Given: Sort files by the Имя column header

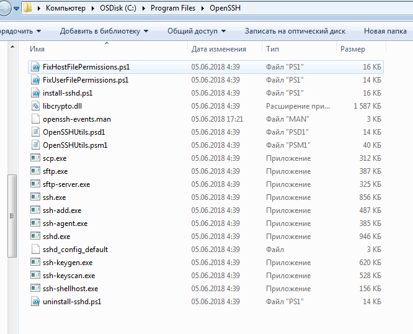Looking at the screenshot, I should tap(105, 49).
